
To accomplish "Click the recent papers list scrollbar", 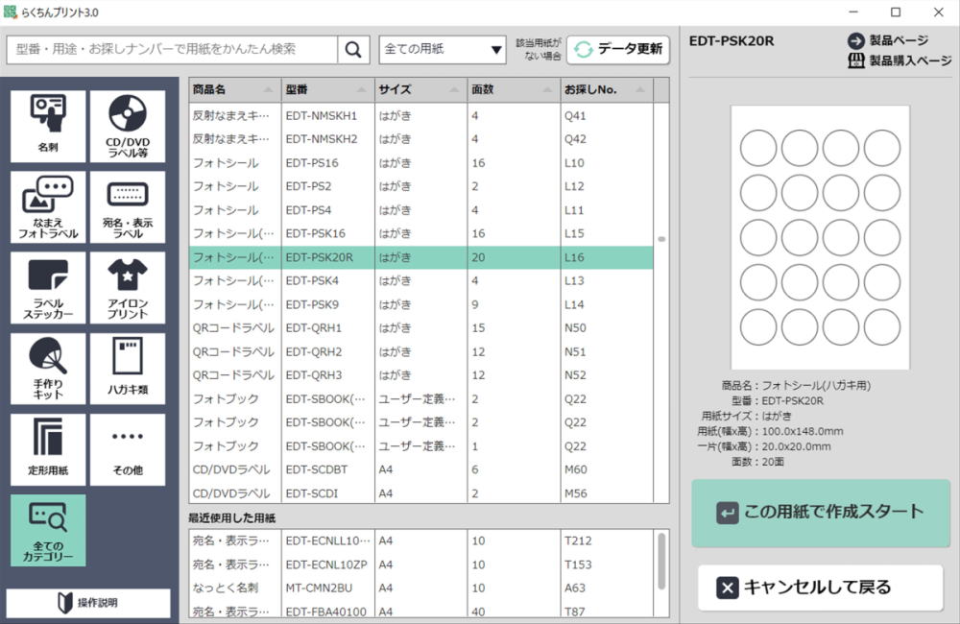I will [660, 561].
